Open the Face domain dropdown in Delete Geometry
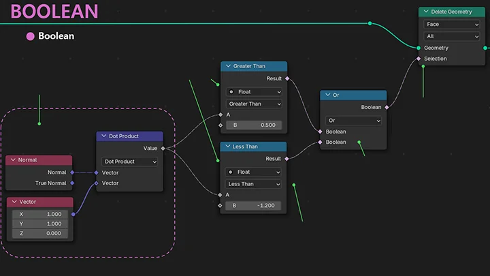This screenshot has width=490, height=276. coord(452,25)
